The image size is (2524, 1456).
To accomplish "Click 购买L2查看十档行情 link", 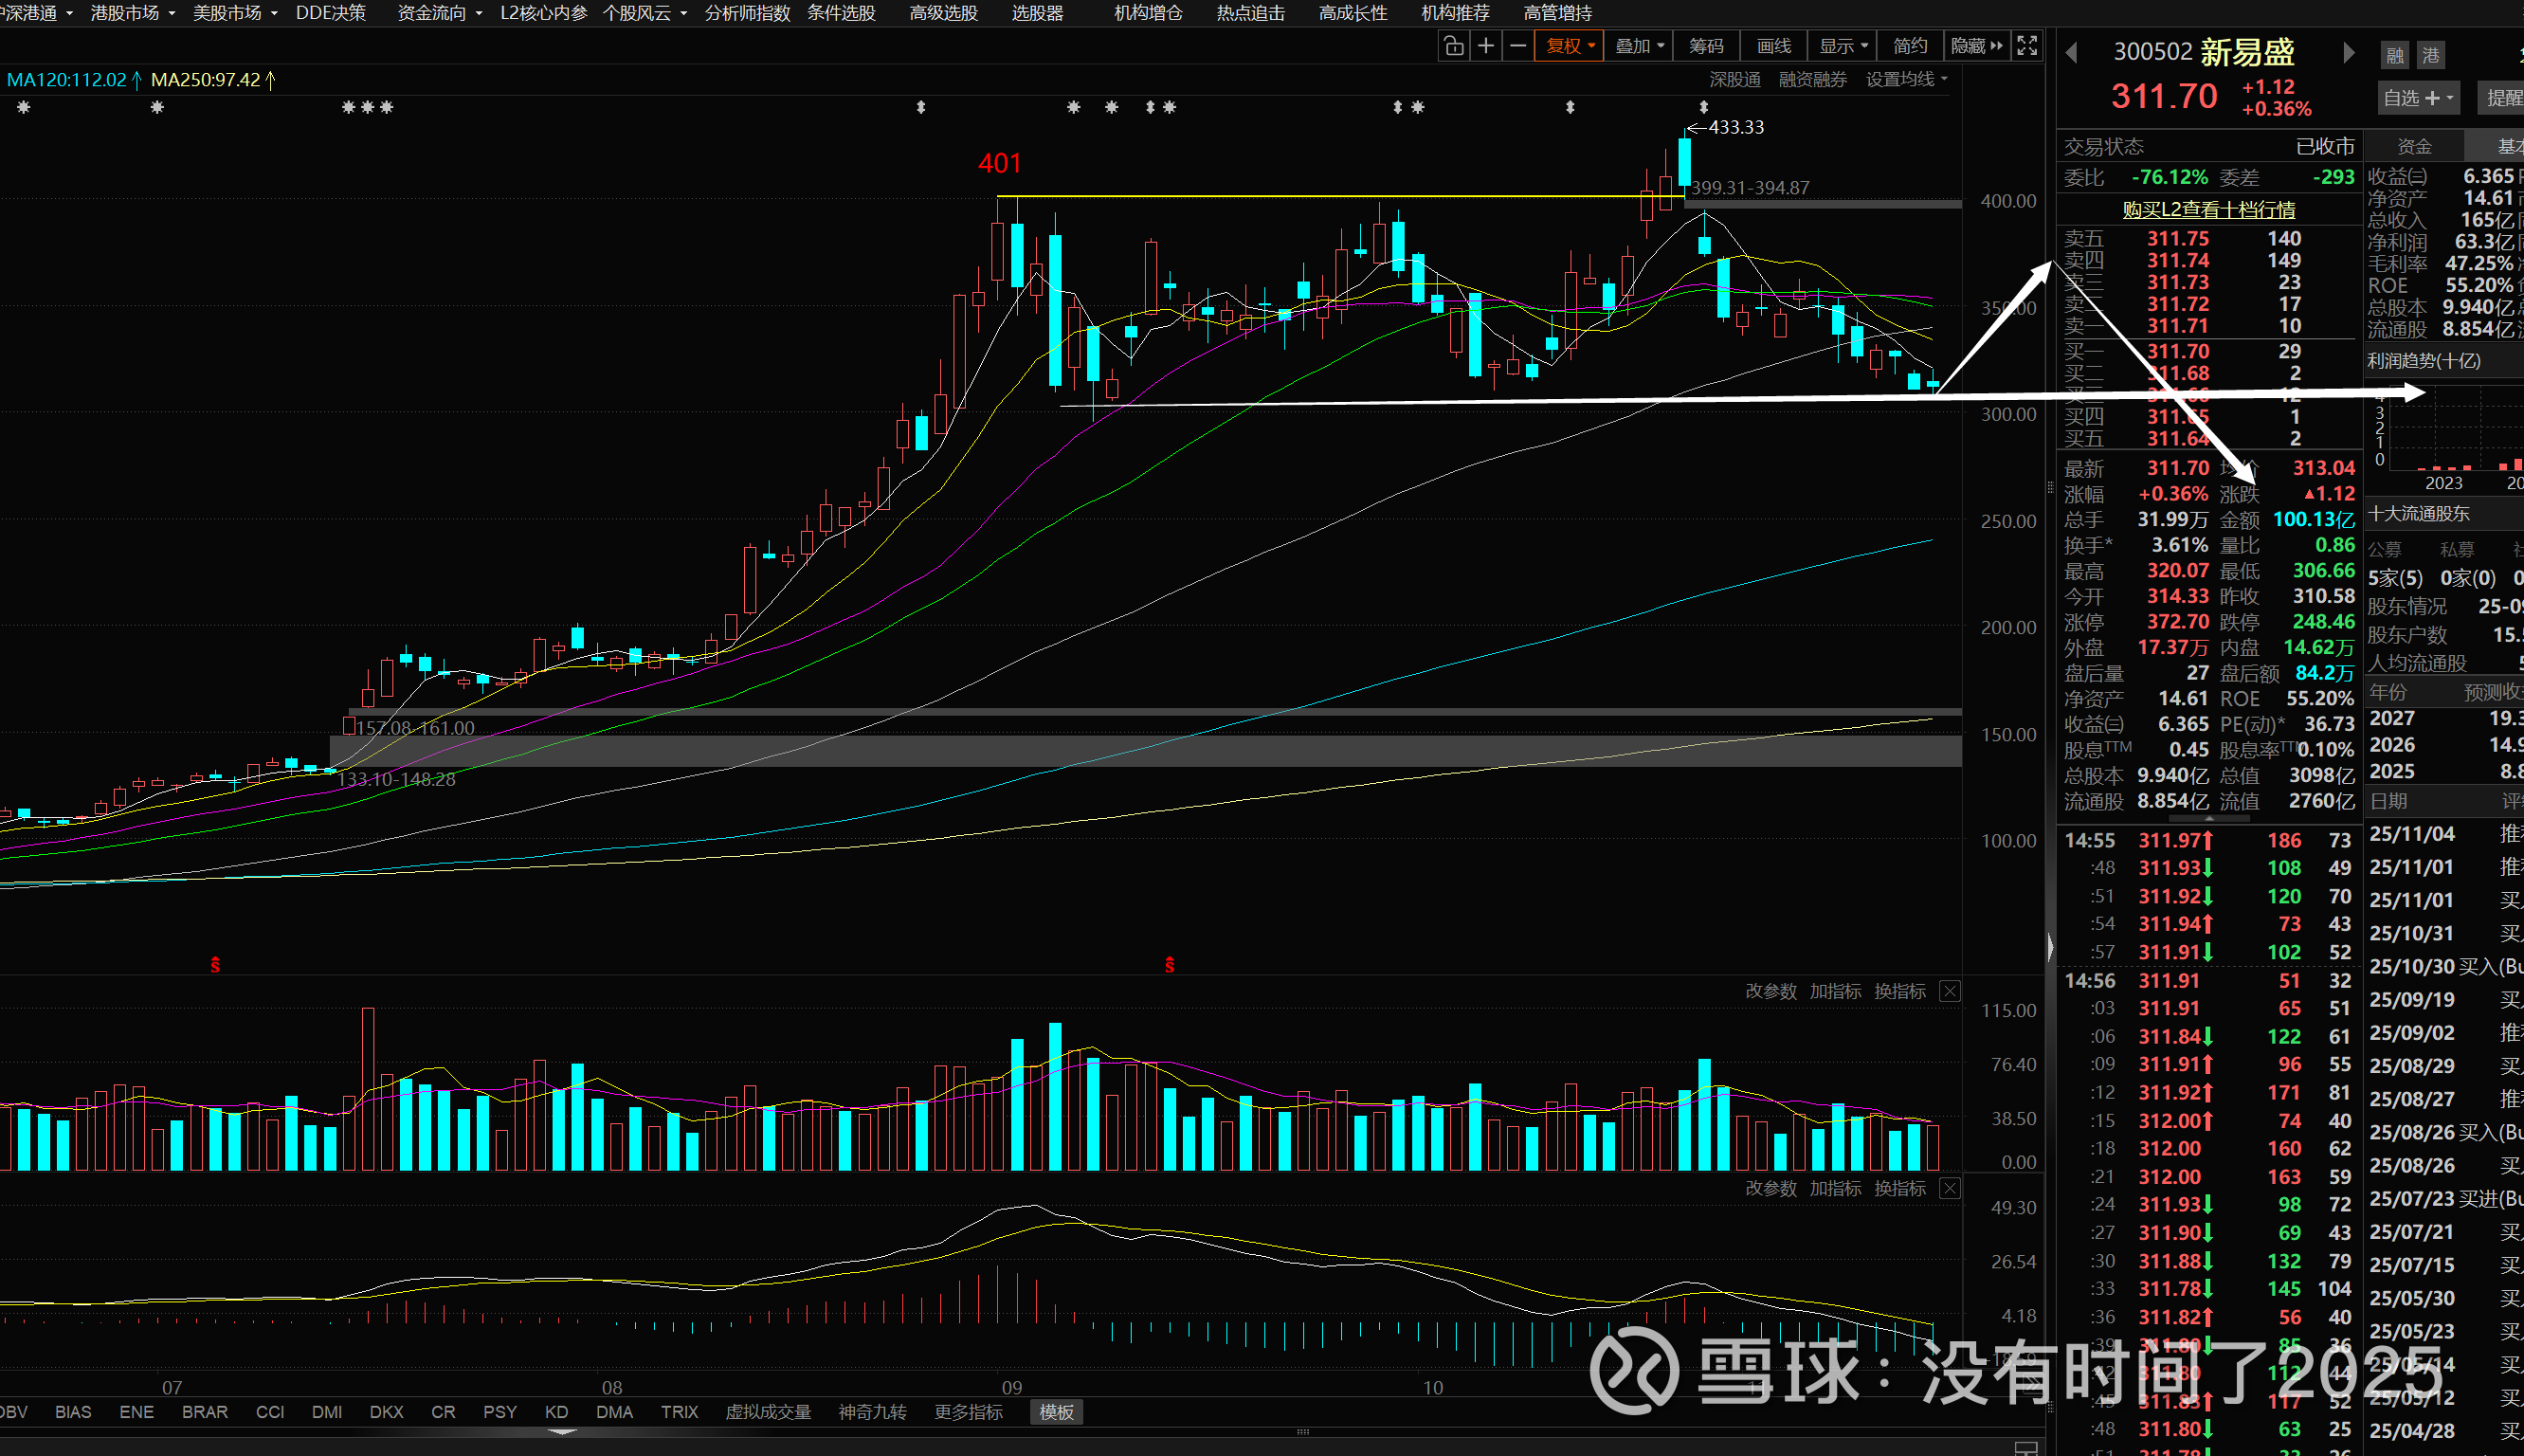I will point(2208,210).
